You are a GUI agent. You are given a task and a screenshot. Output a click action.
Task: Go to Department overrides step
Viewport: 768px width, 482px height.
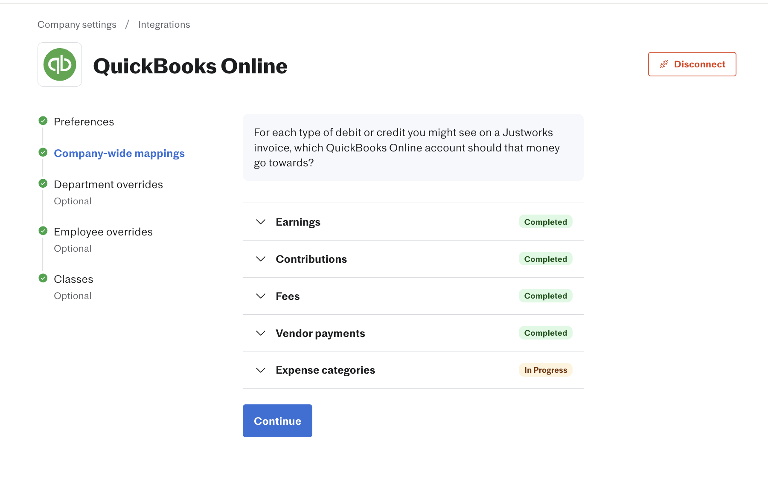108,185
